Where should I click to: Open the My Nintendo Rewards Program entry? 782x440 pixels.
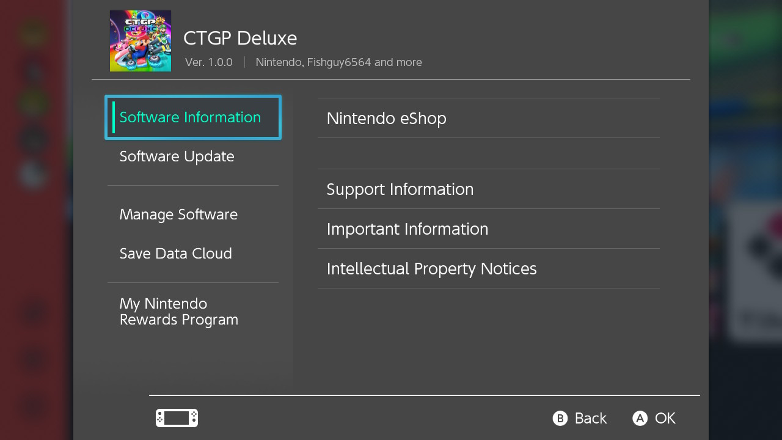(x=178, y=312)
